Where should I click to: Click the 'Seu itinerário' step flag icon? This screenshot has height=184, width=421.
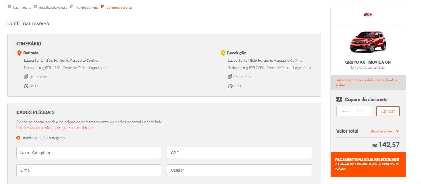9,7
